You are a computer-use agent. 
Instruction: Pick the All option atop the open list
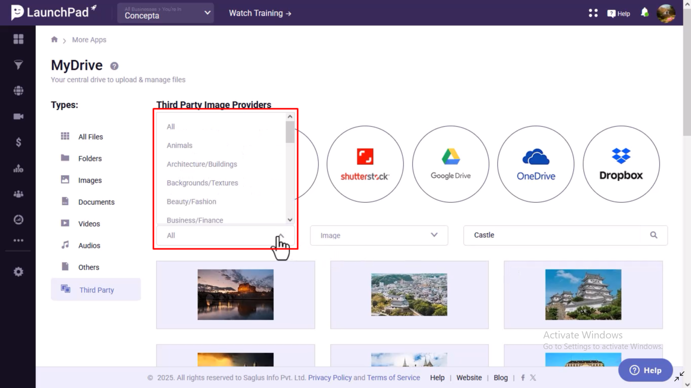tap(171, 127)
